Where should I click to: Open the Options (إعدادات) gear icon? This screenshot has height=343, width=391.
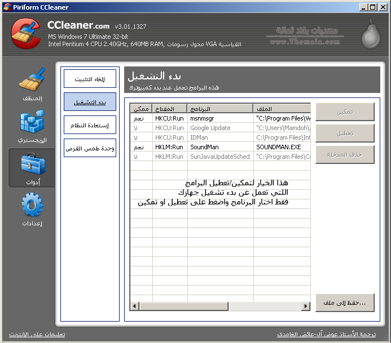32,204
